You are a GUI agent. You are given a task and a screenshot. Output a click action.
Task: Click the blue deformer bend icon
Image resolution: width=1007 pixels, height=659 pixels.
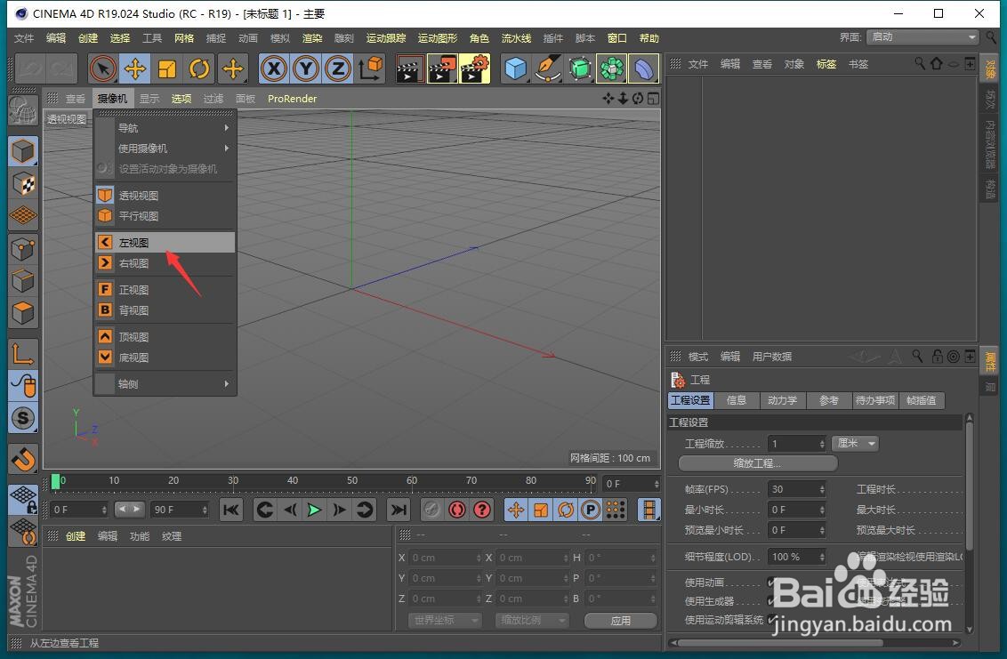click(643, 68)
